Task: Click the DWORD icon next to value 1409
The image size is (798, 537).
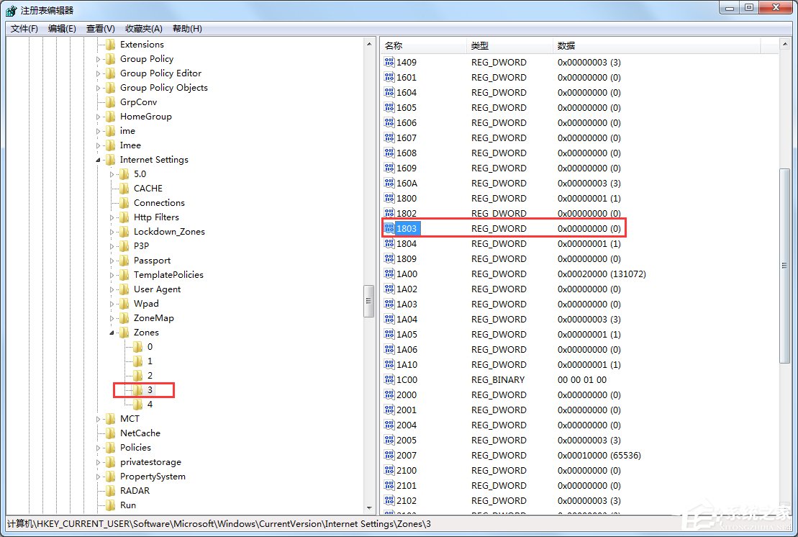Action: pyautogui.click(x=389, y=62)
